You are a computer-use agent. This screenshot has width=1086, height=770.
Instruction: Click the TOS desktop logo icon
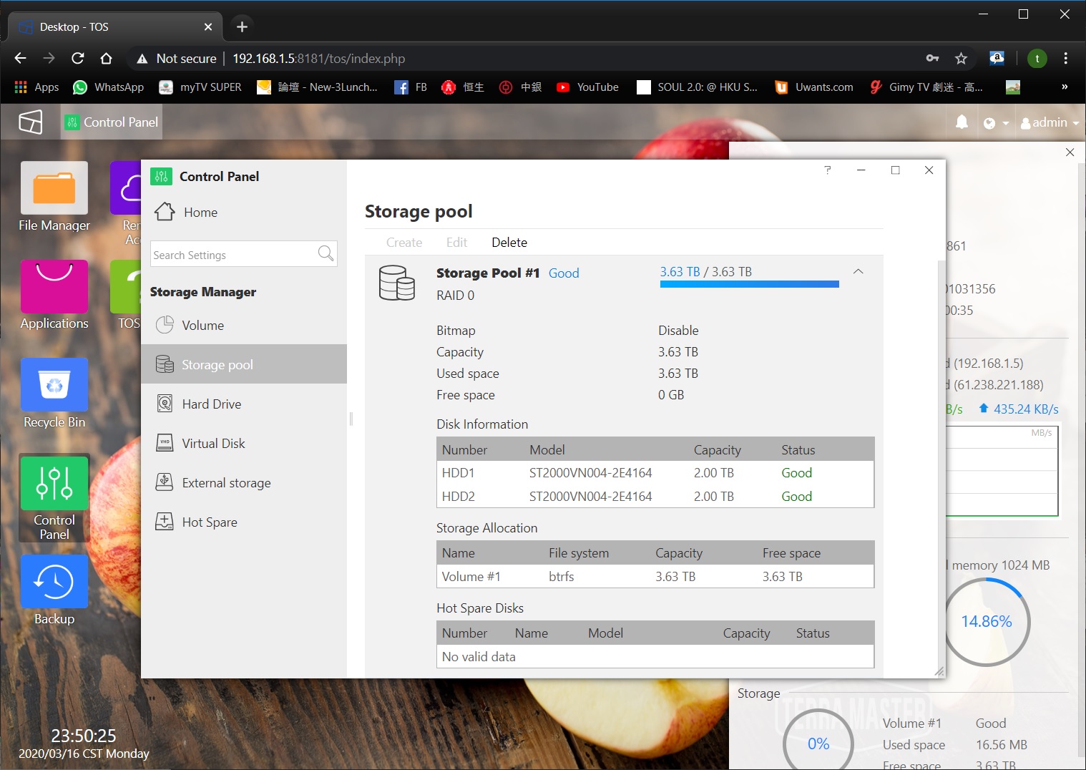click(30, 122)
